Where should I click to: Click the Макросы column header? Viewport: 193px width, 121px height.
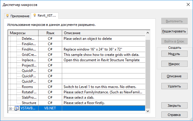pyautogui.click(x=23, y=33)
